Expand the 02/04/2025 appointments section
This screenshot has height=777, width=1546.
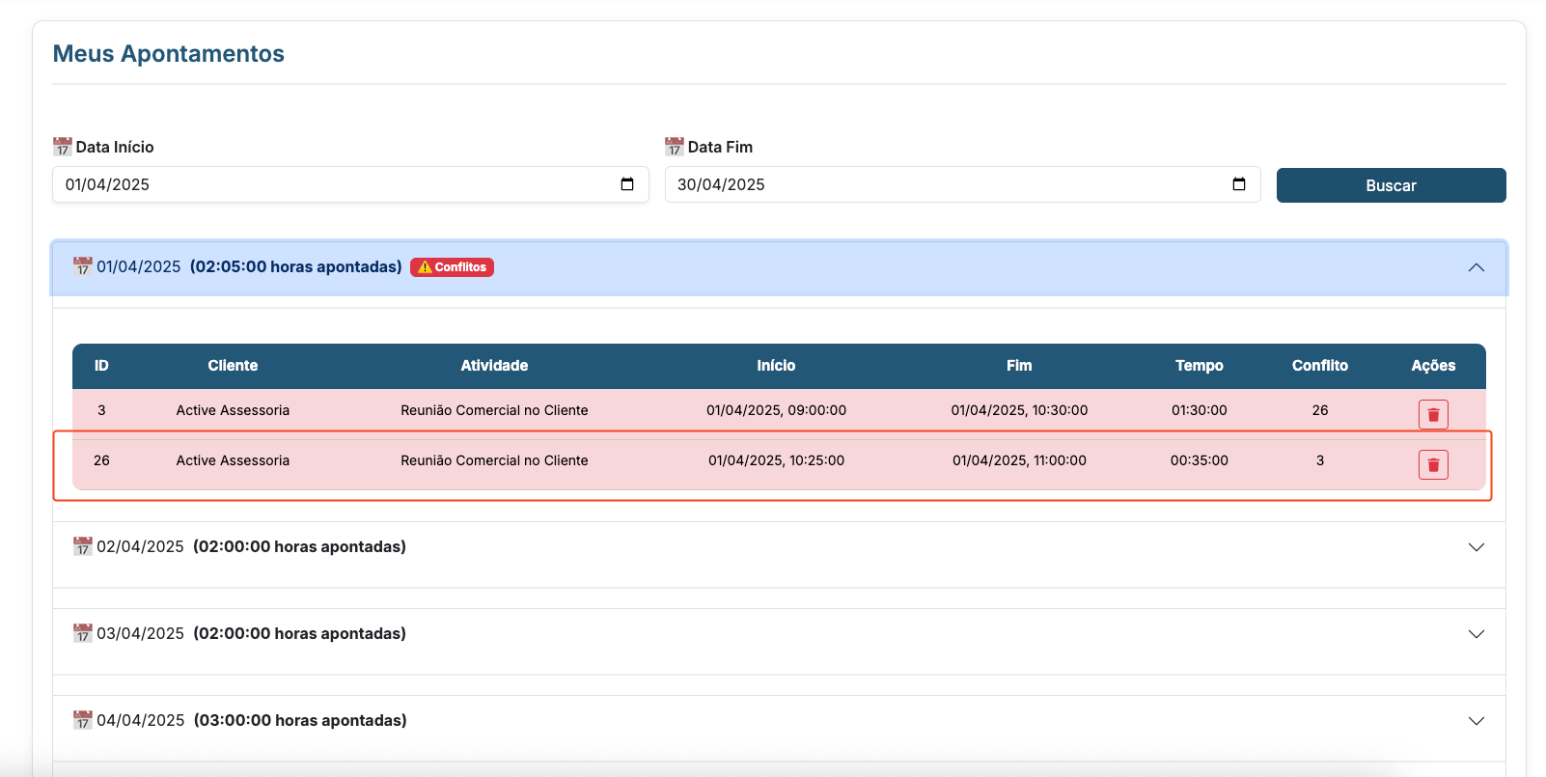pos(1476,547)
